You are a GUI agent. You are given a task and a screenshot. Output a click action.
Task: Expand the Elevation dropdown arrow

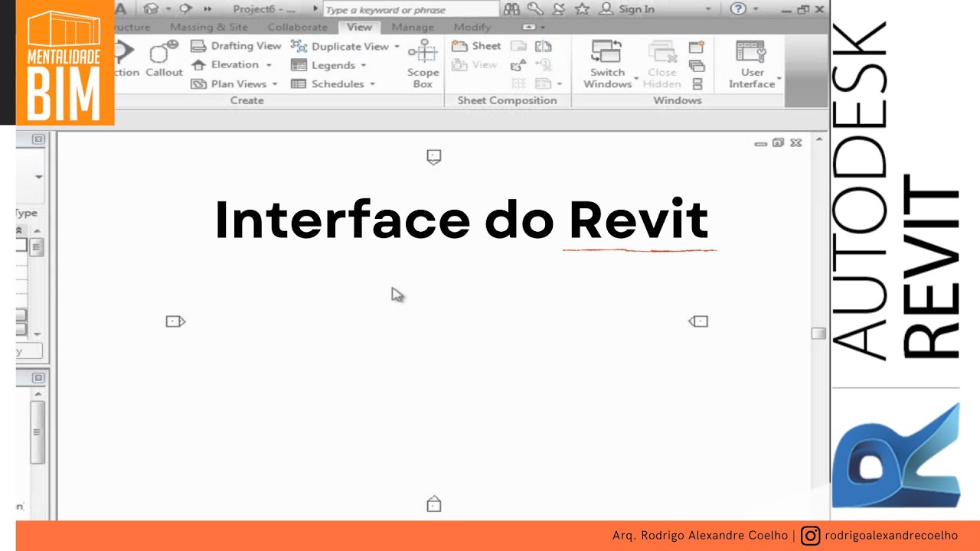click(269, 66)
